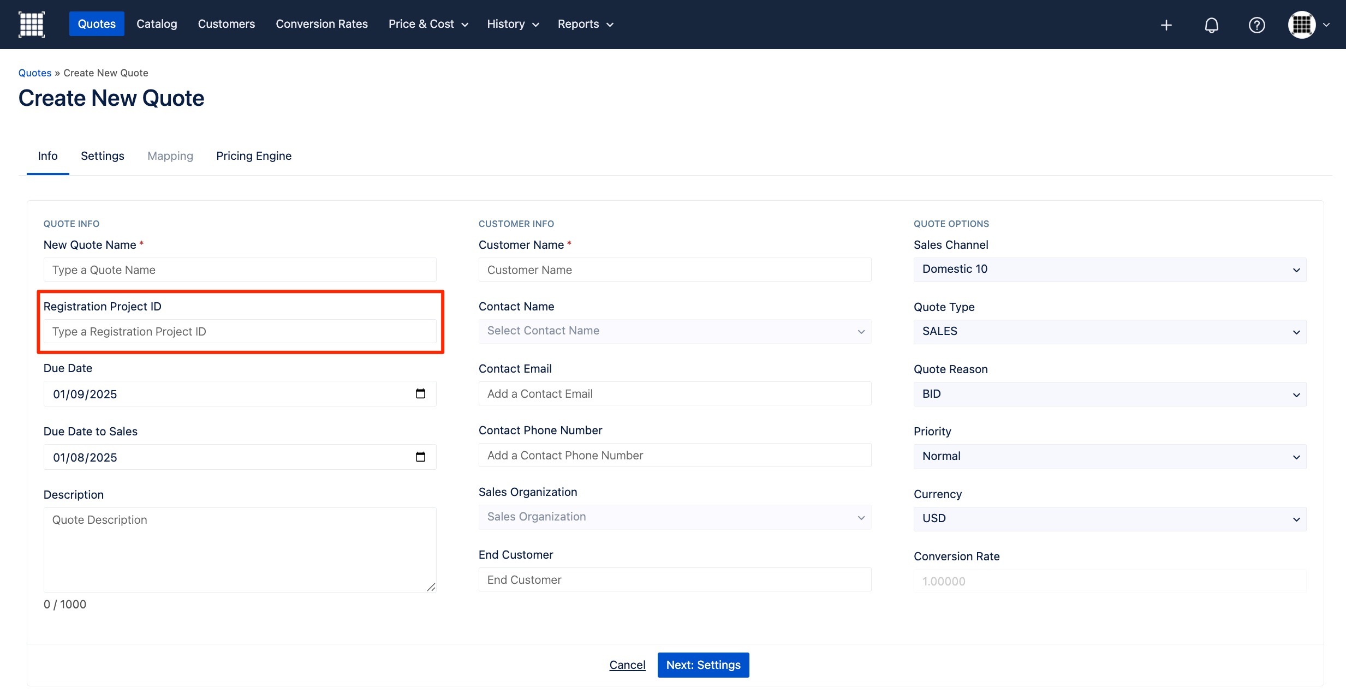Select the Info tab
This screenshot has height=694, width=1346.
[48, 156]
